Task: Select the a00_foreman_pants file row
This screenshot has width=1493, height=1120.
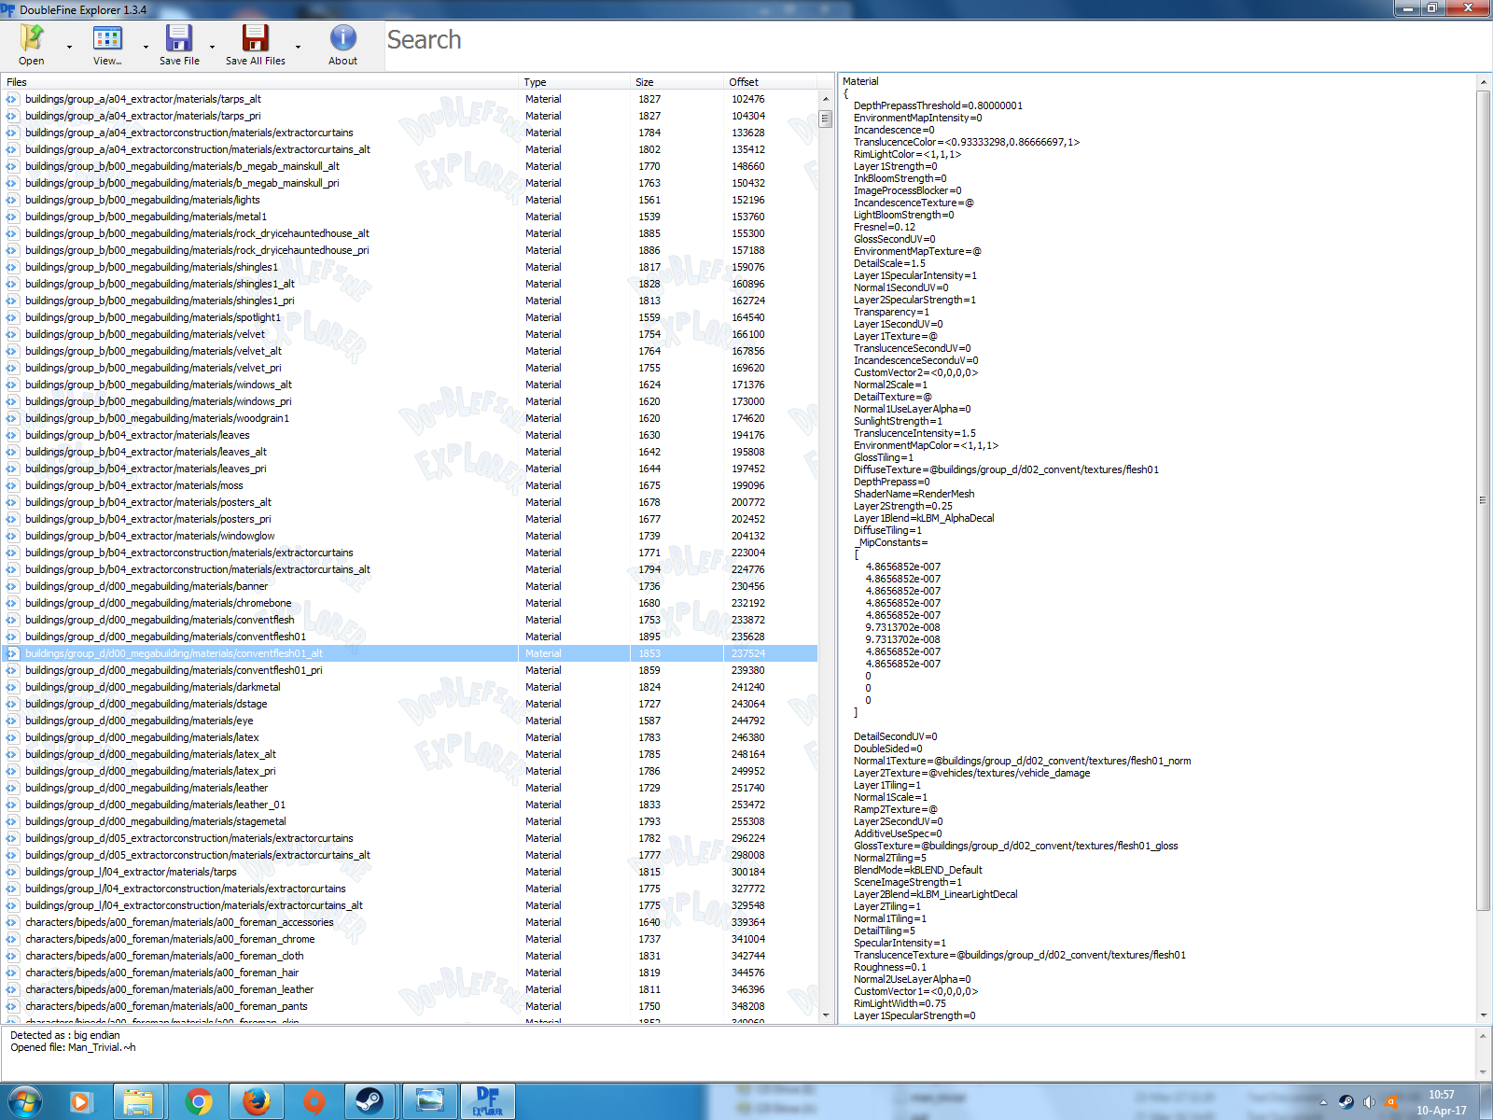Action: pos(410,1006)
